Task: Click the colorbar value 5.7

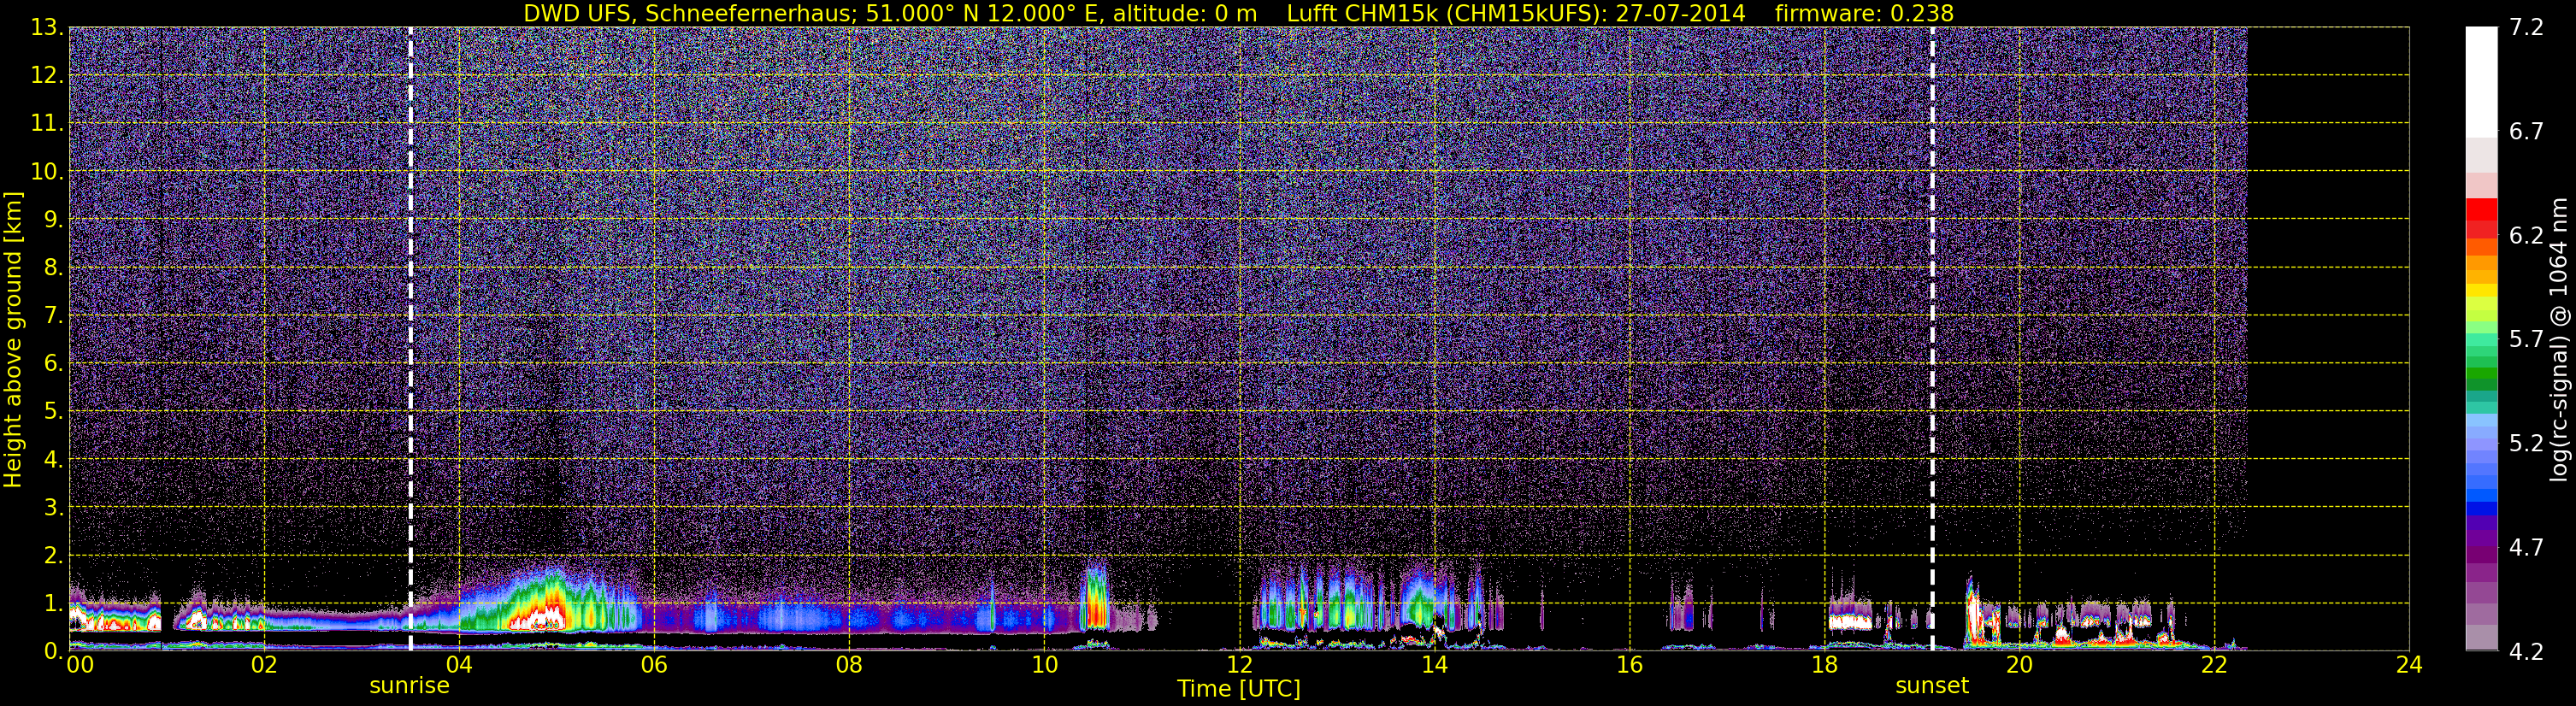Action: (2527, 339)
